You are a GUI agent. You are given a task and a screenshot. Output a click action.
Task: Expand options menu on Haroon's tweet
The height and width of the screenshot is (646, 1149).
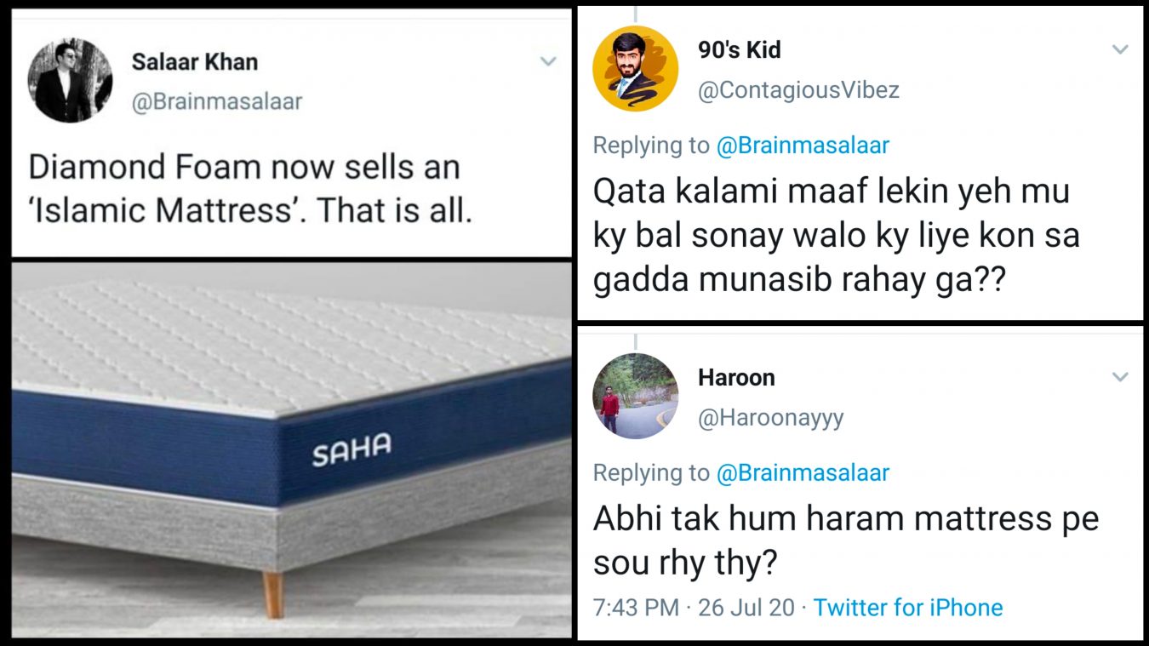(1122, 377)
